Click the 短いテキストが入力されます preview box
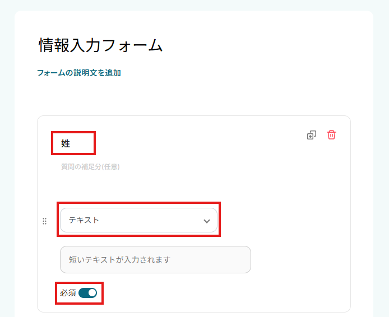 point(155,259)
